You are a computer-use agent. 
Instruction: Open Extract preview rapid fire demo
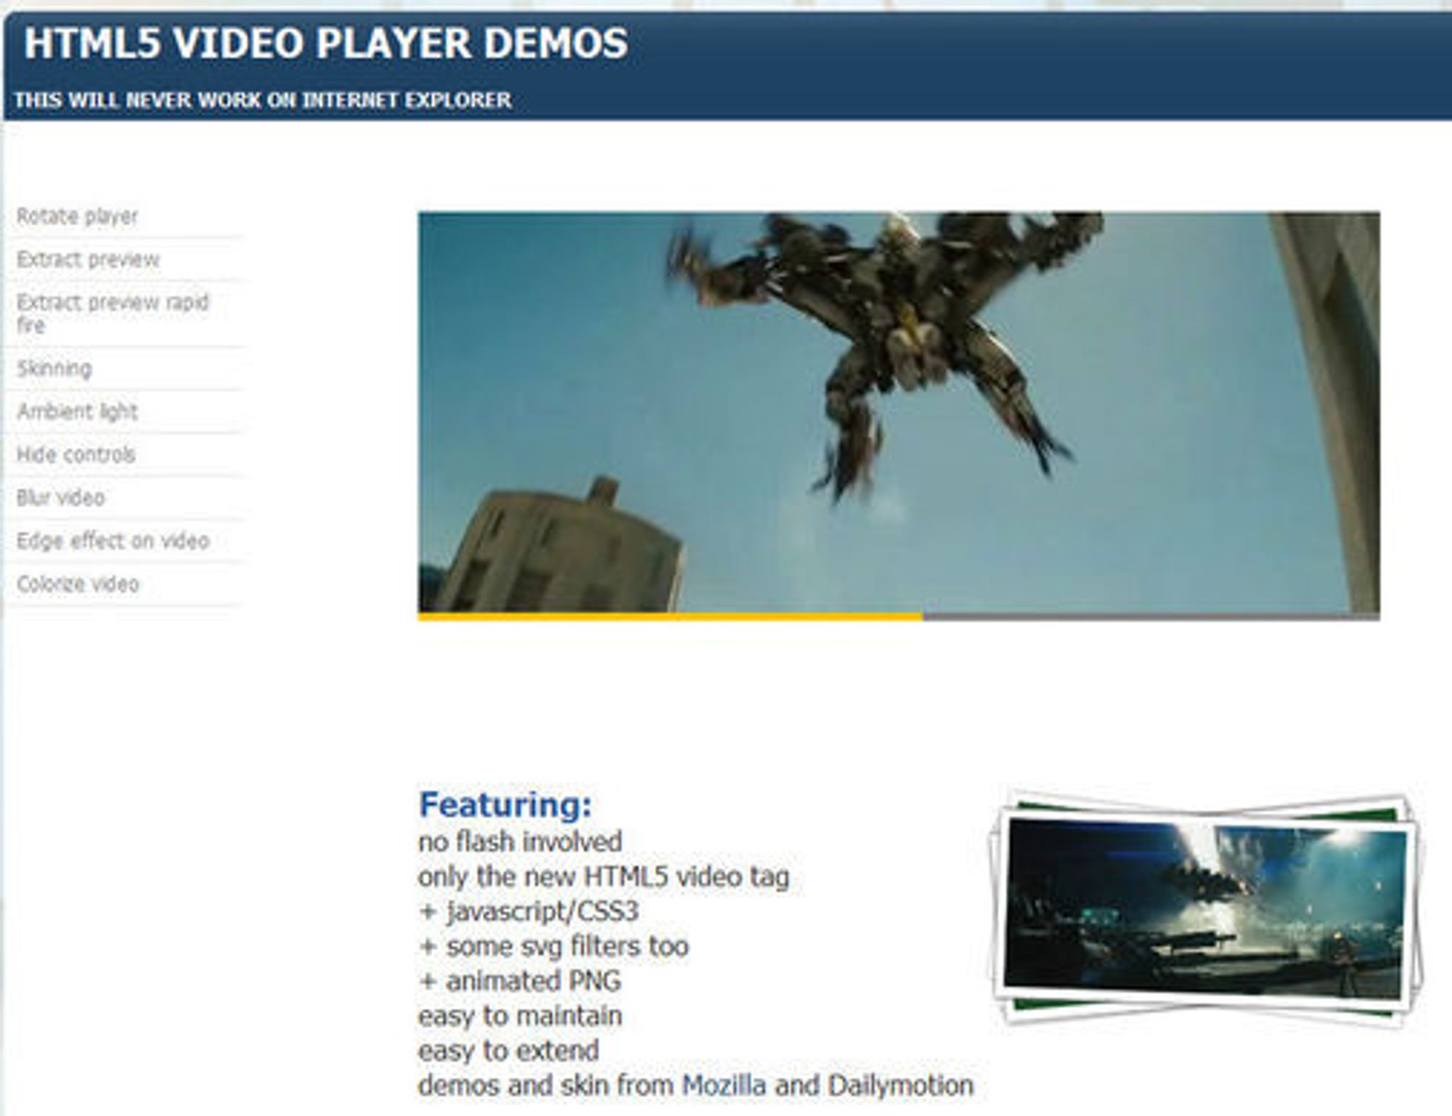tap(113, 313)
